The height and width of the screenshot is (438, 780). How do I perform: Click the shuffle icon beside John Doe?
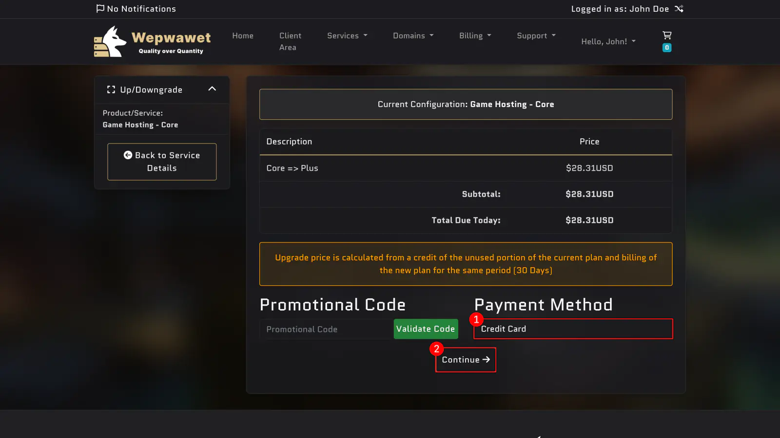679,9
